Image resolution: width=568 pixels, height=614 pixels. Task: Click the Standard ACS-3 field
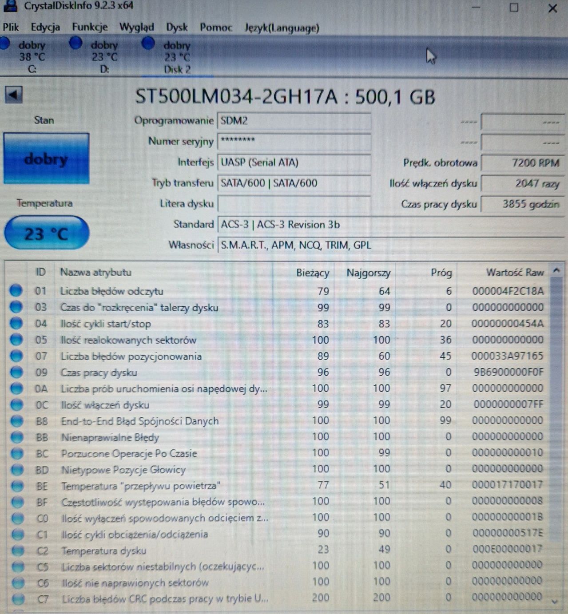click(391, 225)
